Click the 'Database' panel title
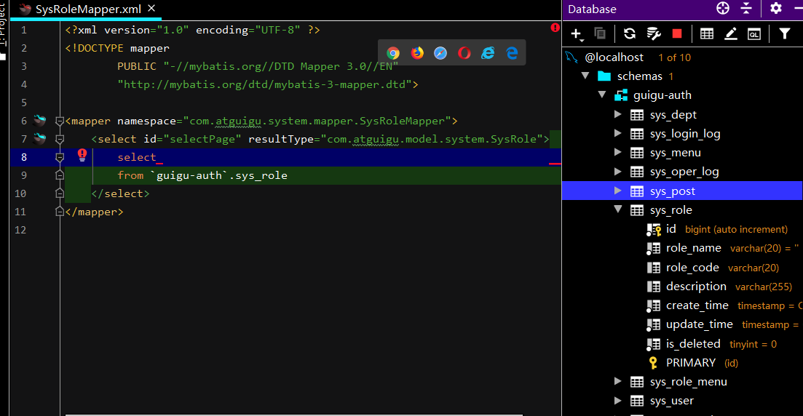This screenshot has height=416, width=803. coord(592,9)
